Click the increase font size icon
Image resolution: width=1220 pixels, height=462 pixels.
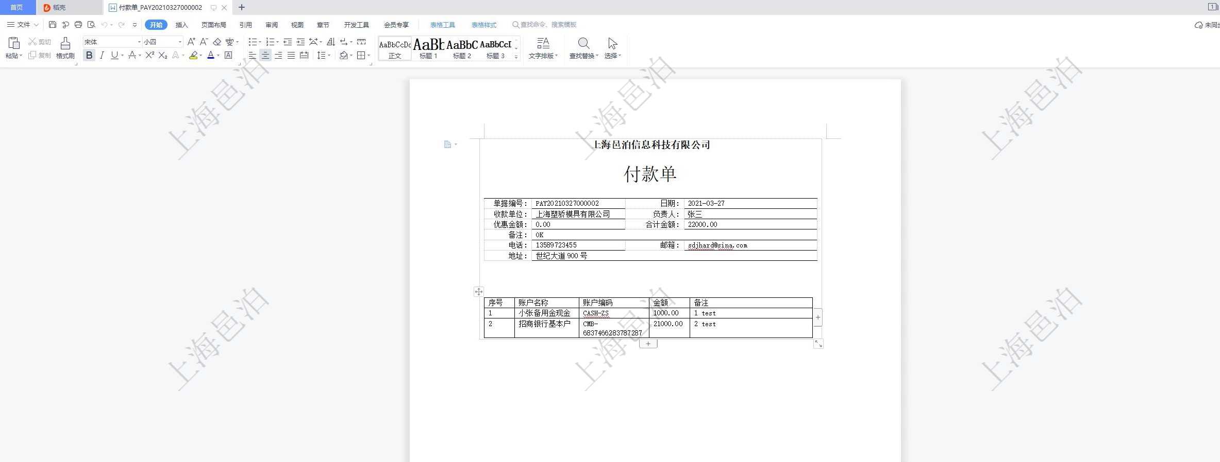point(191,42)
